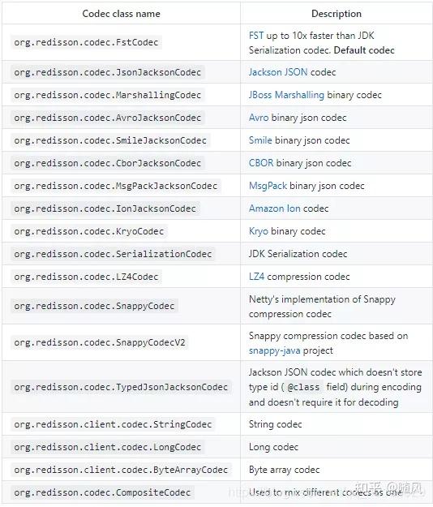Open the Avro link
Image resolution: width=433 pixels, height=507 pixels.
point(259,118)
